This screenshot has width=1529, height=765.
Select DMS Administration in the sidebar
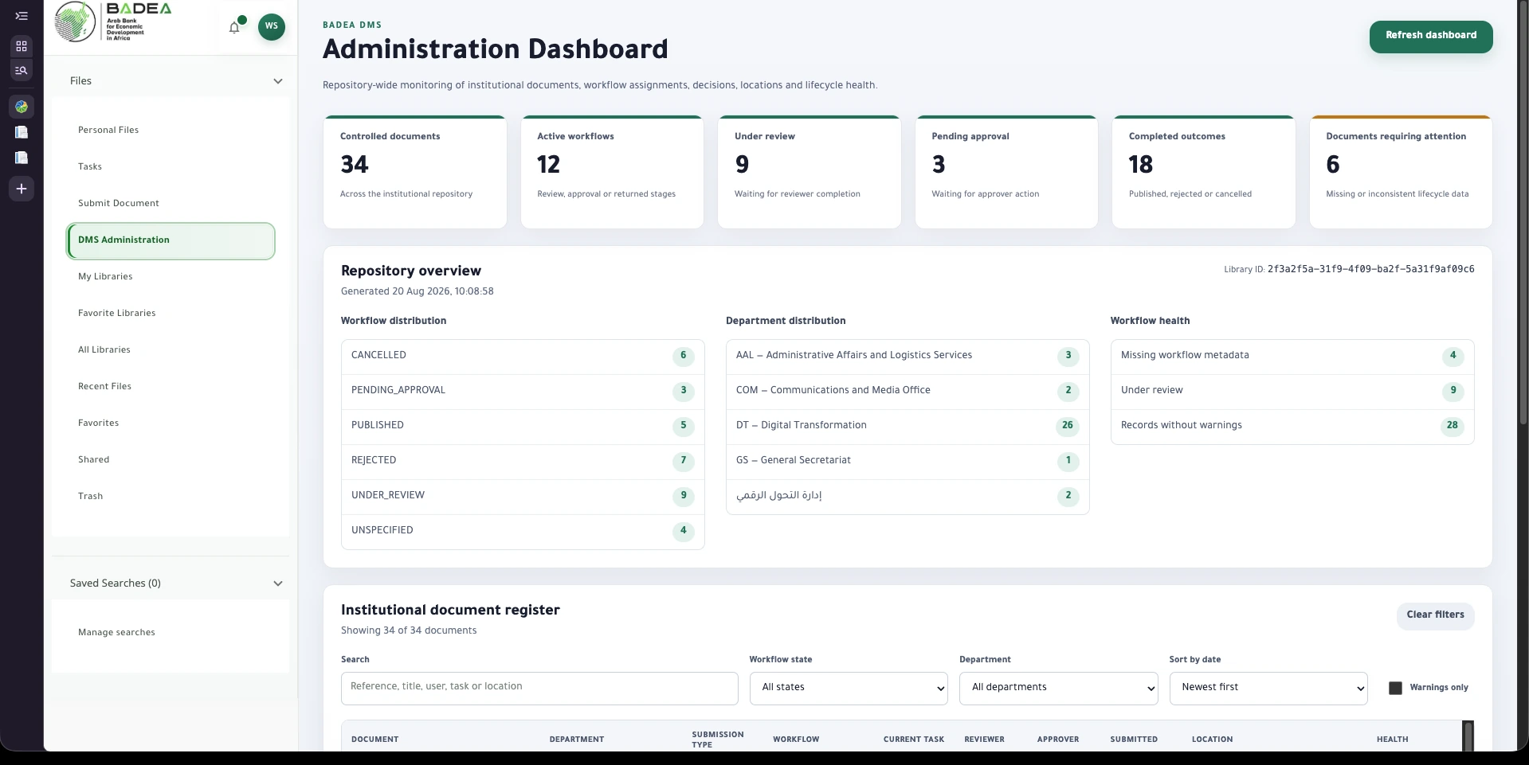(x=171, y=240)
